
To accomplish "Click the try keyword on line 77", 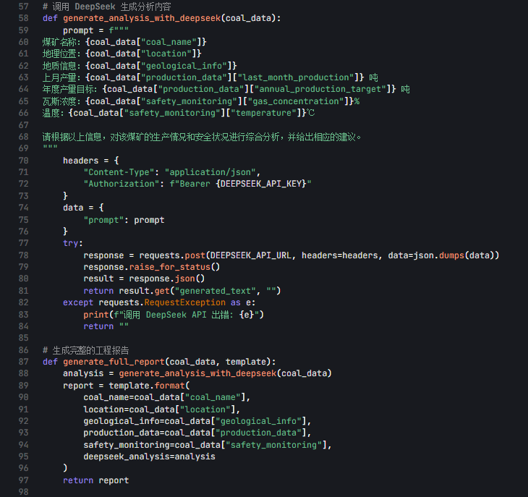I will pyautogui.click(x=70, y=243).
